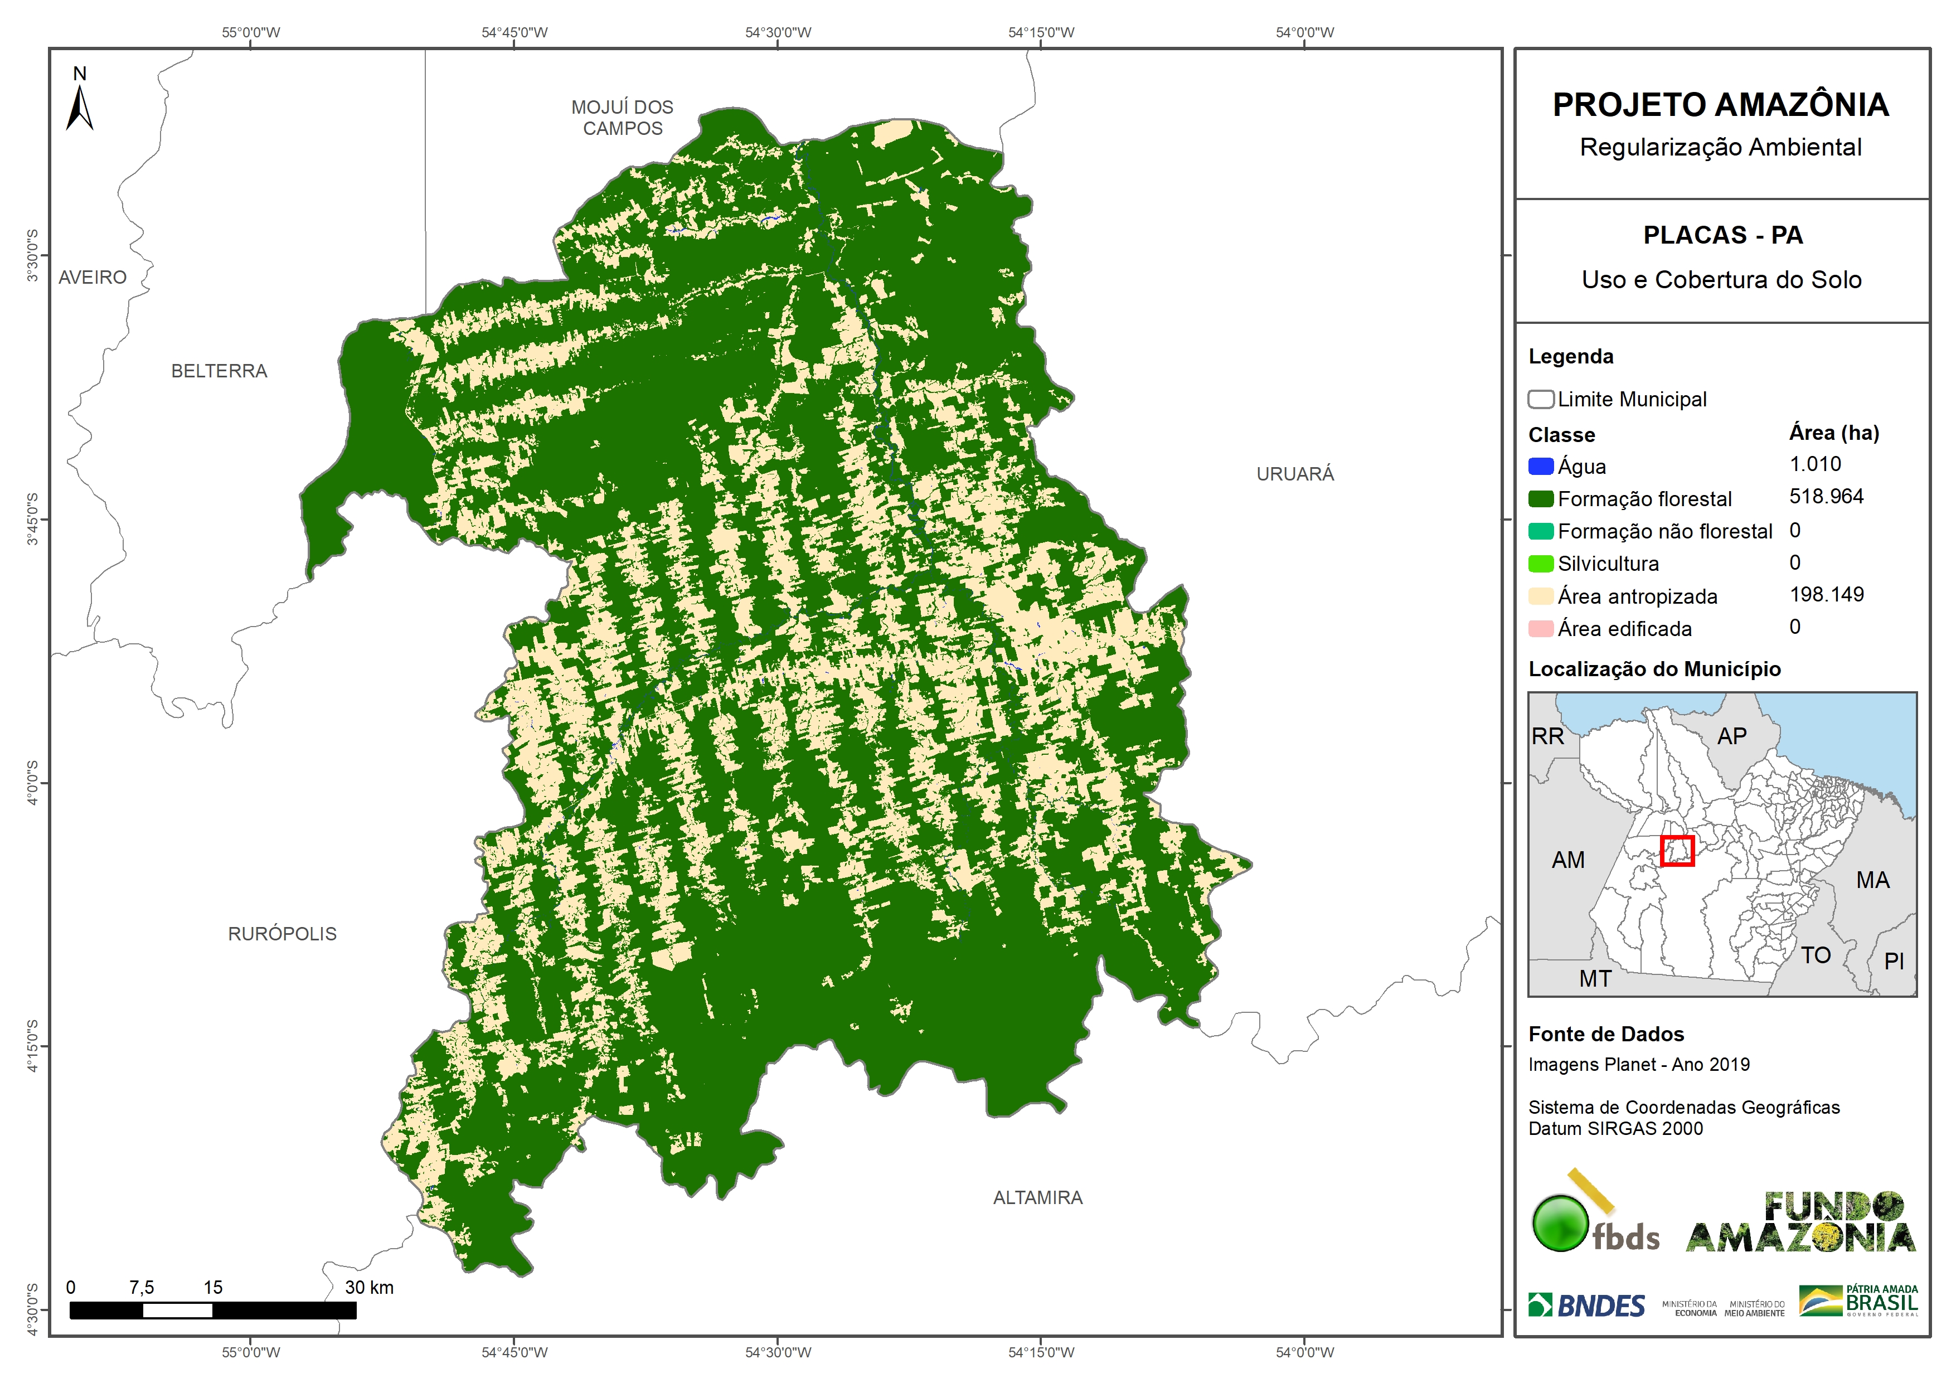
Task: Click the Fundo Amazônia logo
Action: [x=1800, y=1222]
